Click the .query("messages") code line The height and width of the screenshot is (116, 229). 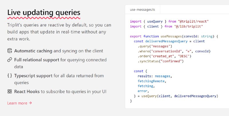pyautogui.click(x=155, y=46)
